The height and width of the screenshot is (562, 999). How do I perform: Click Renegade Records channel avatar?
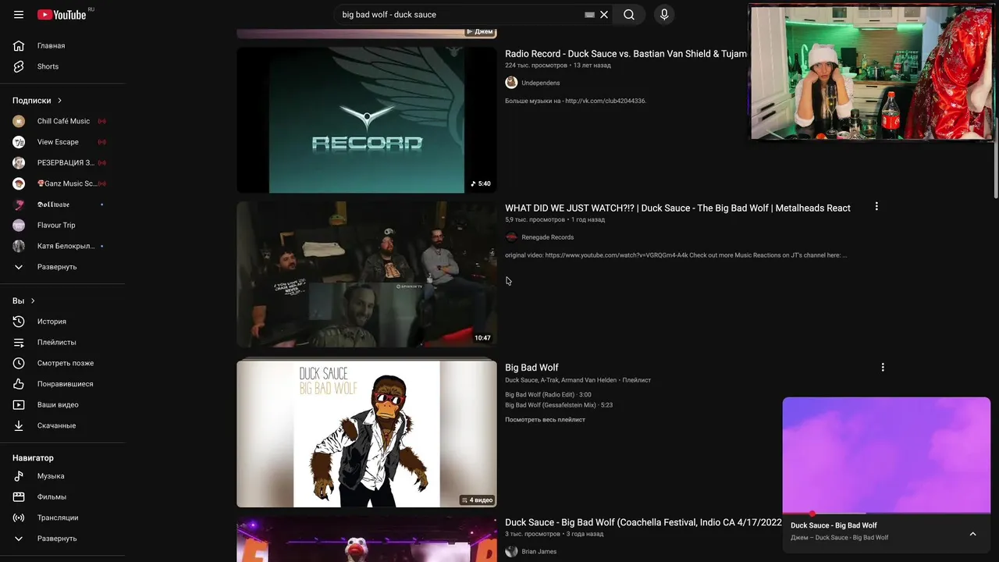click(511, 237)
